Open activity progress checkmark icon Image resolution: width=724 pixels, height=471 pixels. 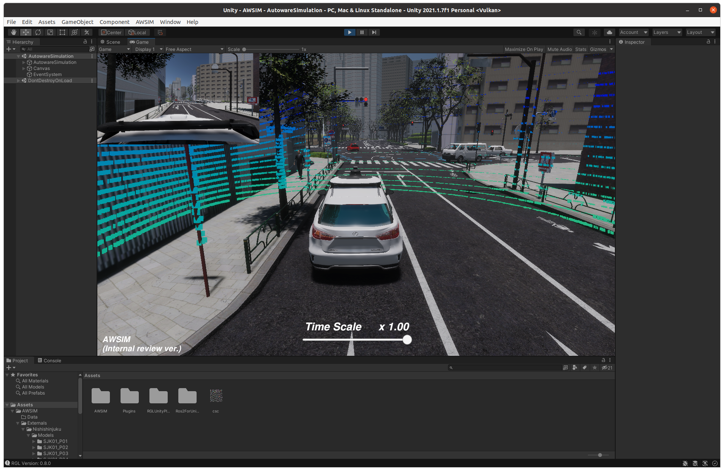[715, 463]
